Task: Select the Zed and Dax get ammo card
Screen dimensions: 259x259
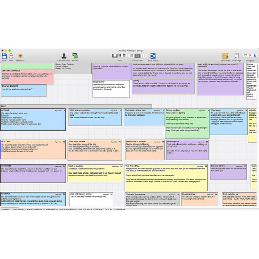Action: coord(92,199)
